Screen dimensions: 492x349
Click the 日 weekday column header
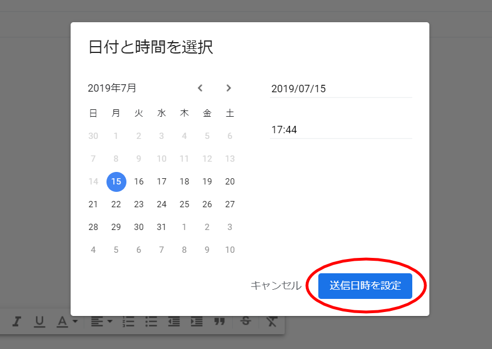[x=93, y=113]
